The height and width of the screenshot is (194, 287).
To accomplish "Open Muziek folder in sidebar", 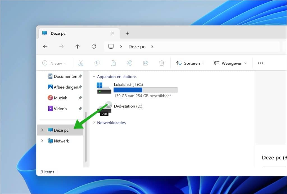I will [60, 98].
